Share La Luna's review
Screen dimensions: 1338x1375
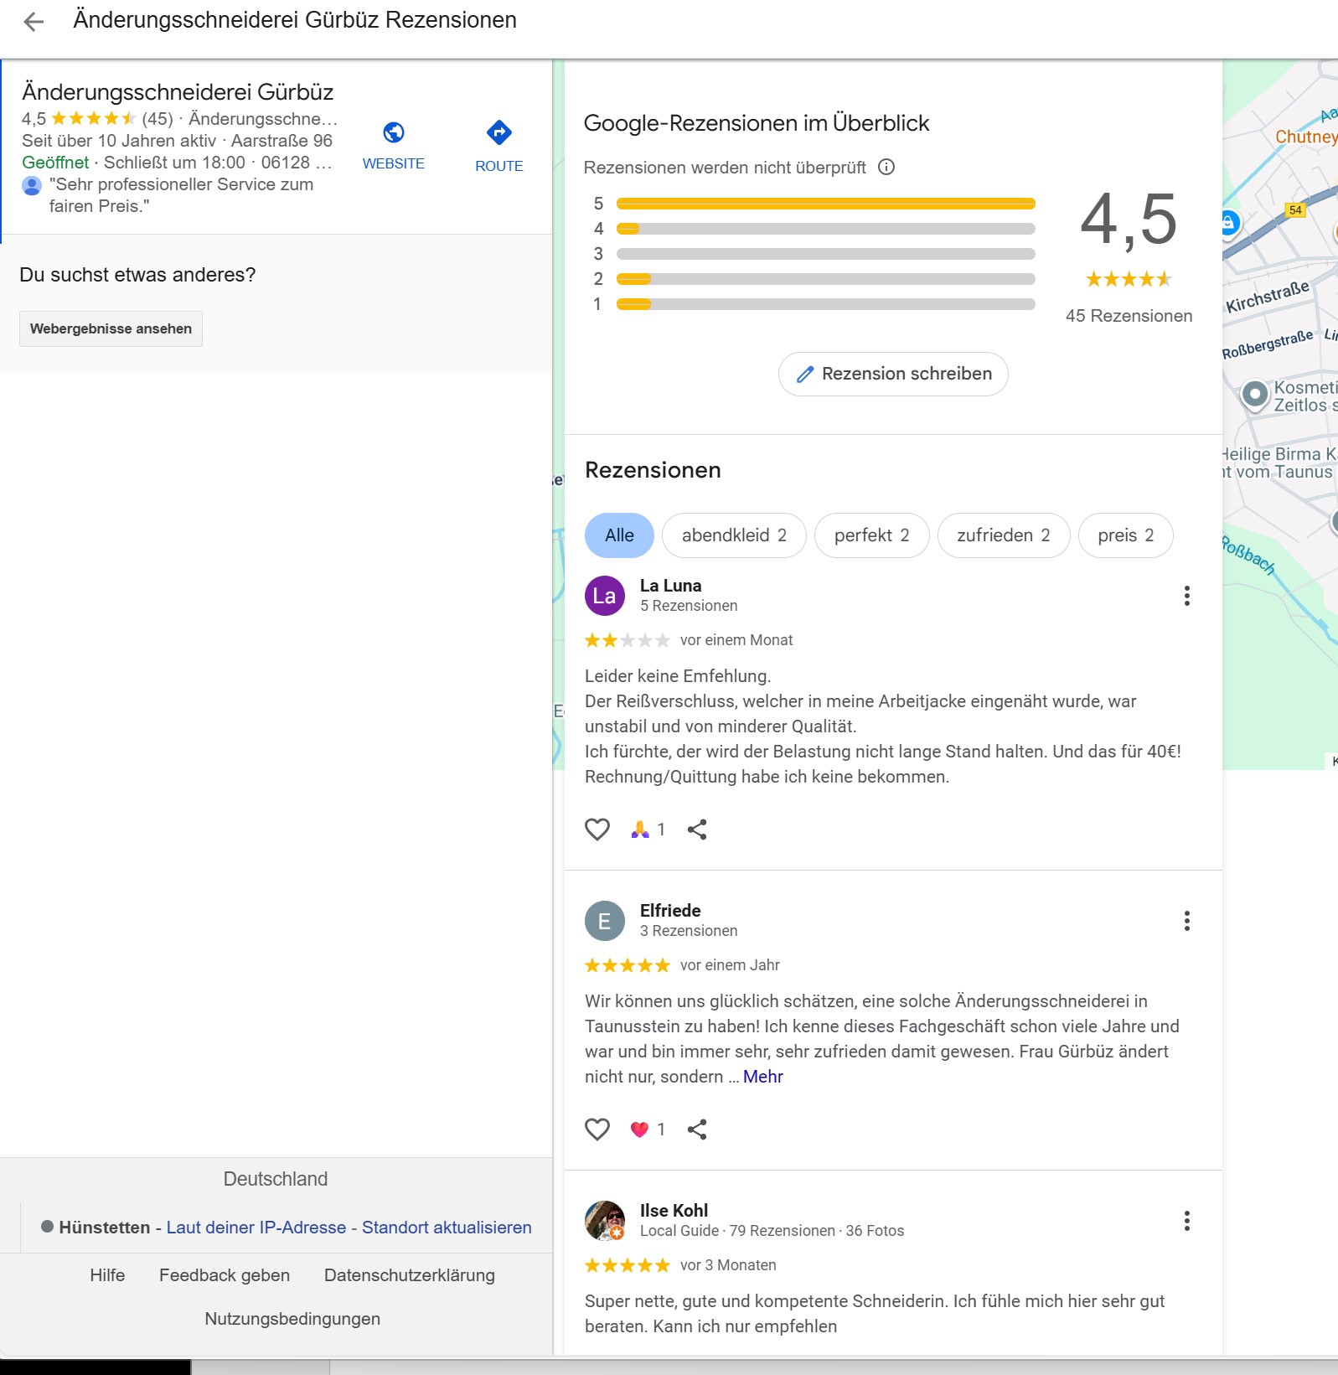(697, 830)
